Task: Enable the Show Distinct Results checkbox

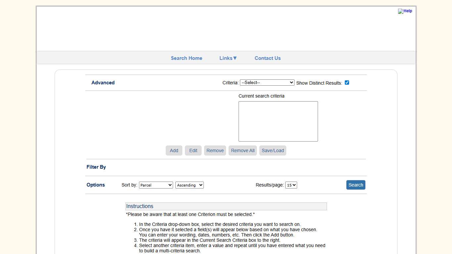Action: (x=347, y=82)
